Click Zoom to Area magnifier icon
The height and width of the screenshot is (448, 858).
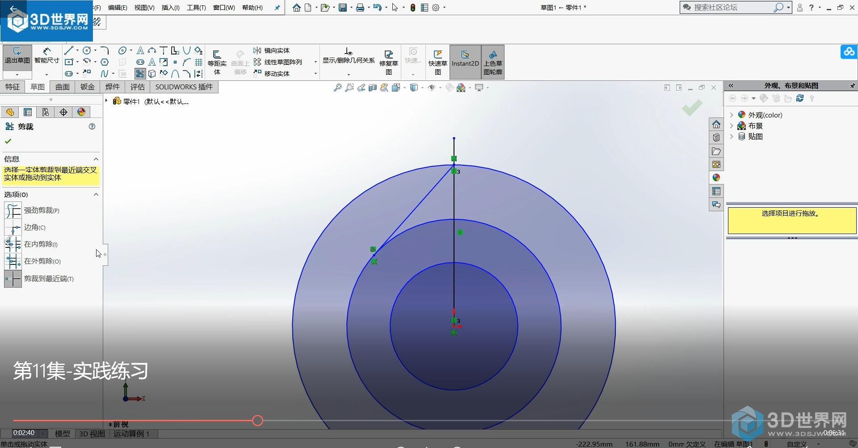click(x=349, y=88)
